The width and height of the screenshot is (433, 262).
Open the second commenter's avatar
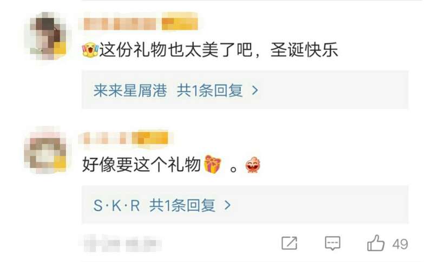45,150
